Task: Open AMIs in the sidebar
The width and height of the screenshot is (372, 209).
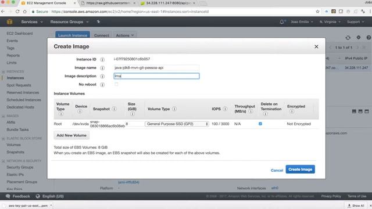Action: pos(11,122)
